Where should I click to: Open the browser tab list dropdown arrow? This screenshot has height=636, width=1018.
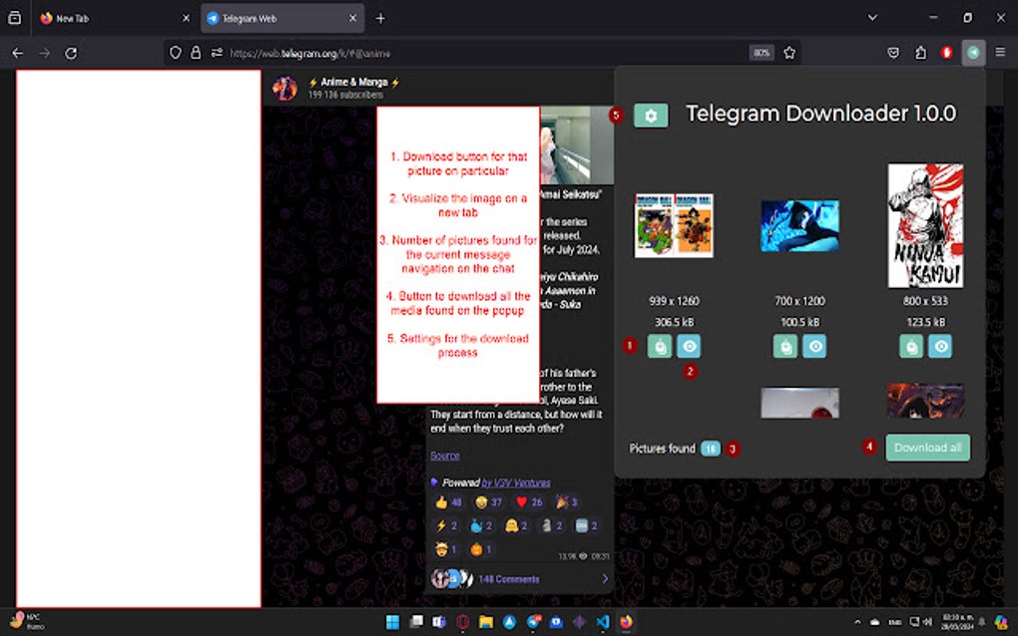point(872,17)
